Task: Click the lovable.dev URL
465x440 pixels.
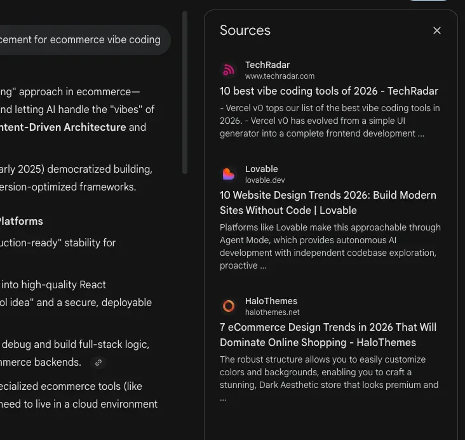Action: click(265, 180)
